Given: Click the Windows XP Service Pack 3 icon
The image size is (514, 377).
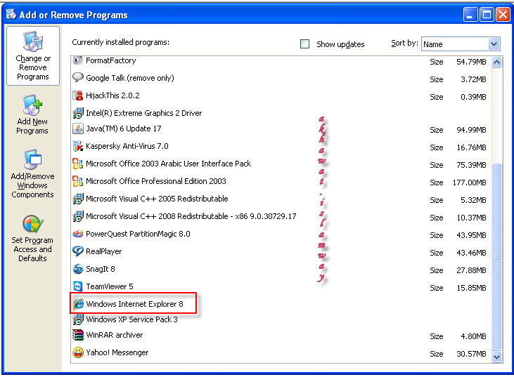Looking at the screenshot, I should click(x=77, y=319).
